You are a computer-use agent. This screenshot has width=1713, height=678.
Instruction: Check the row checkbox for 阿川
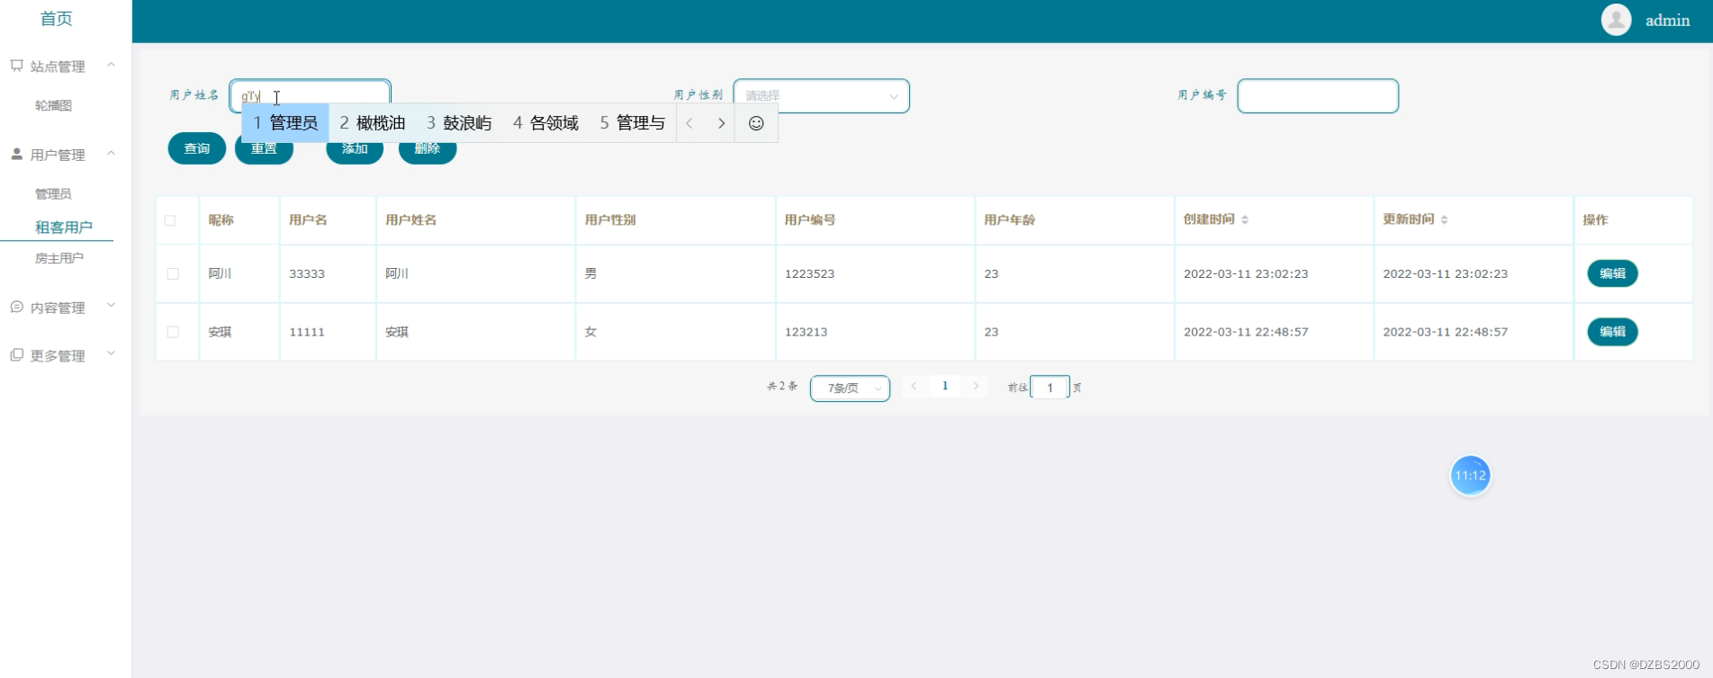tap(173, 273)
